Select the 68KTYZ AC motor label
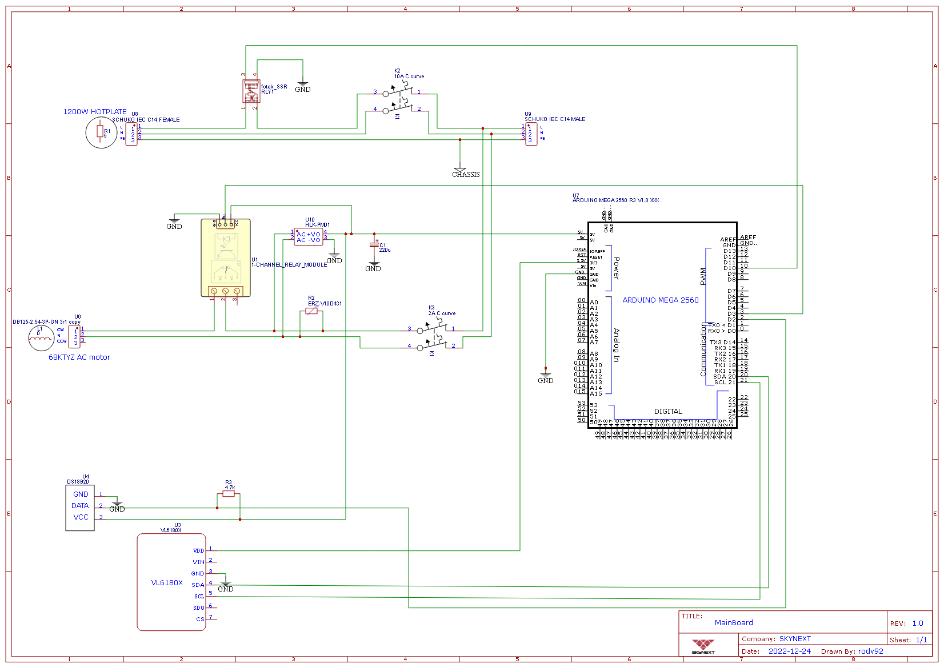 (x=79, y=357)
